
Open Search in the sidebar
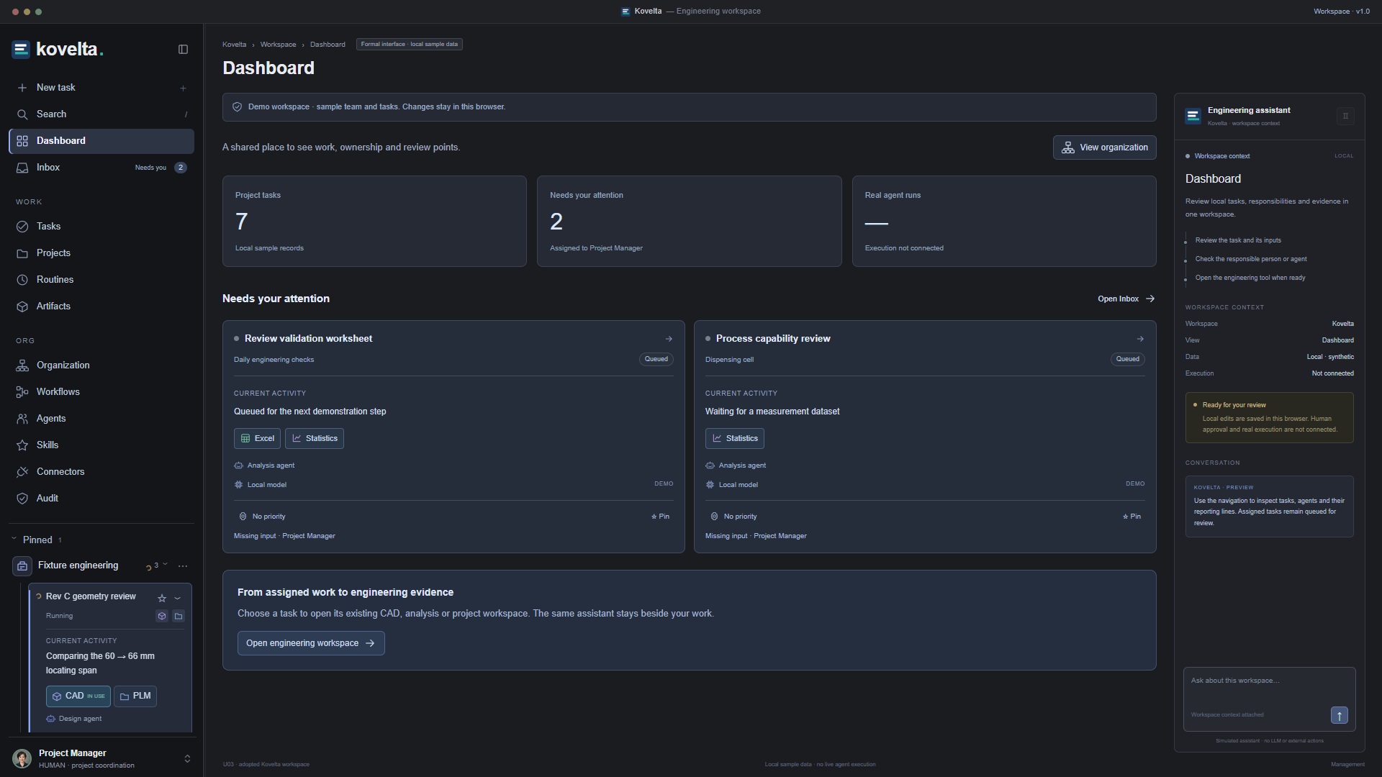(101, 114)
